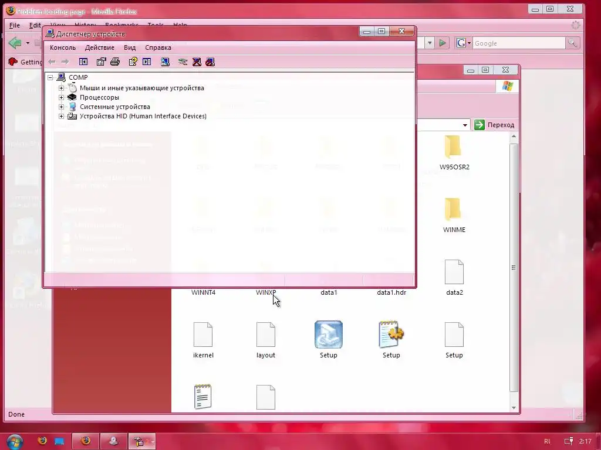Image resolution: width=601 pixels, height=450 pixels.
Task: Expand the mouse devices (Мыши) category
Action: [x=61, y=88]
